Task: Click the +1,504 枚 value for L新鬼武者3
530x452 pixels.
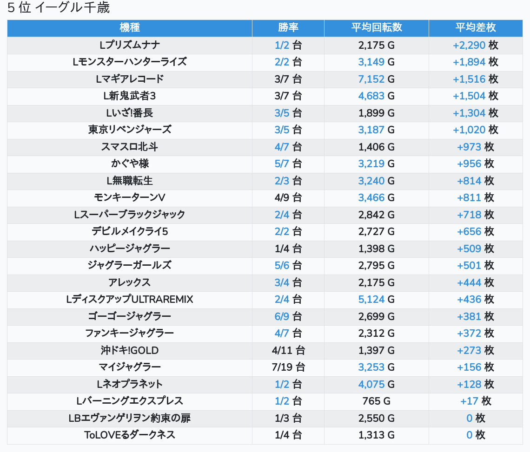Action: tap(475, 96)
